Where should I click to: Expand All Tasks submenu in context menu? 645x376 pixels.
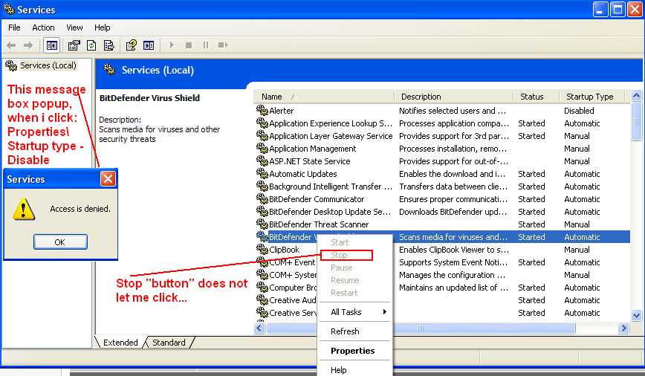[355, 312]
